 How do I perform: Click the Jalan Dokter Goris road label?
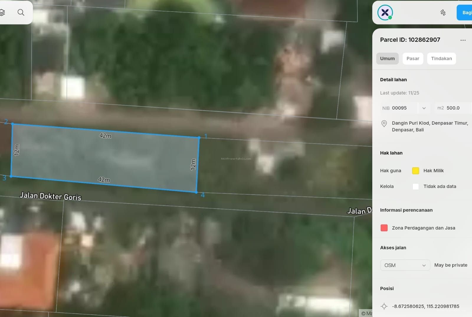click(50, 196)
